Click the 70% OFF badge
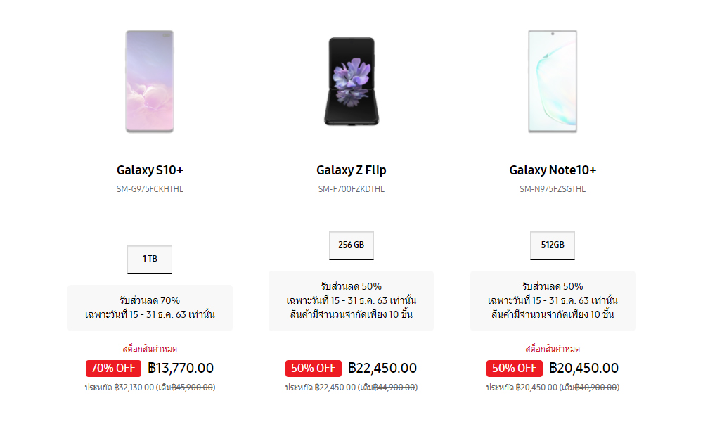 coord(113,369)
